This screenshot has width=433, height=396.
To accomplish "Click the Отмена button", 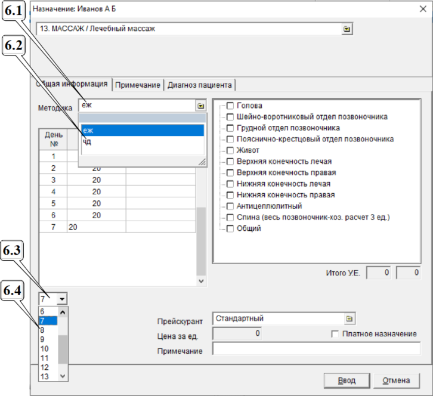I will (x=397, y=380).
